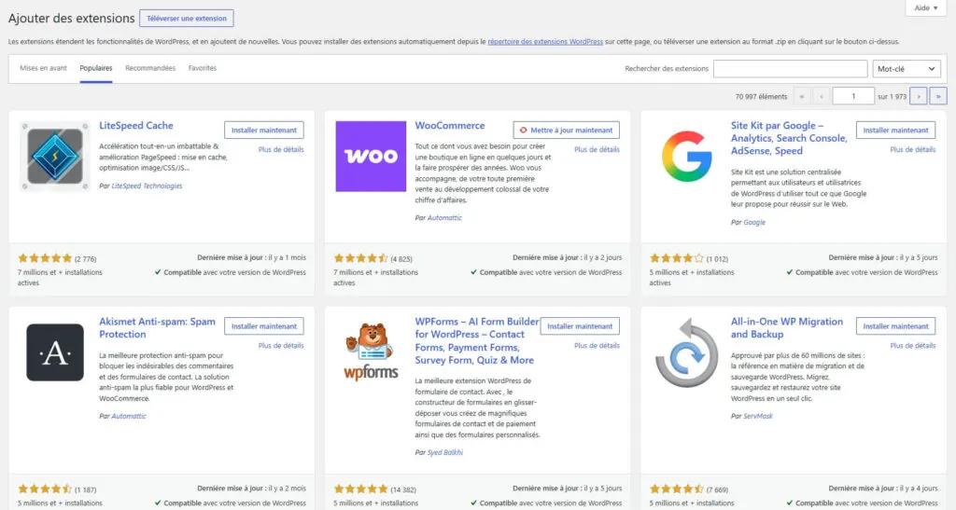Open the Favorites tab
The height and width of the screenshot is (510, 956).
click(x=203, y=68)
